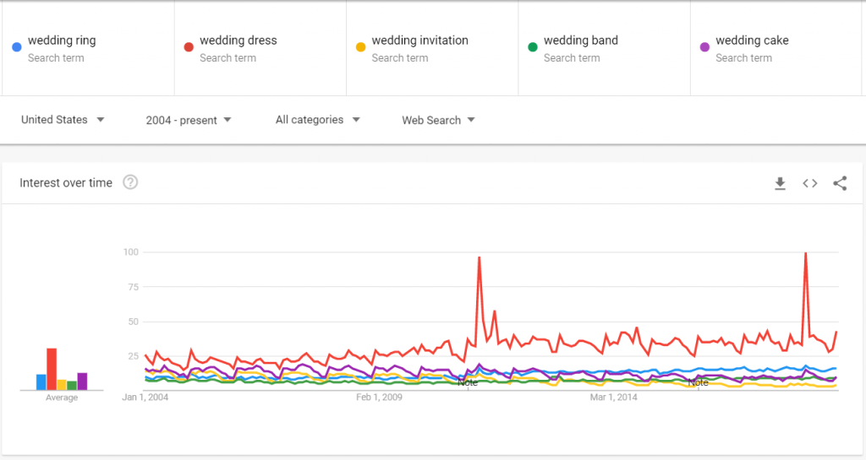Image resolution: width=866 pixels, height=460 pixels.
Task: Click the blue dot beside wedding ring
Action: click(16, 47)
